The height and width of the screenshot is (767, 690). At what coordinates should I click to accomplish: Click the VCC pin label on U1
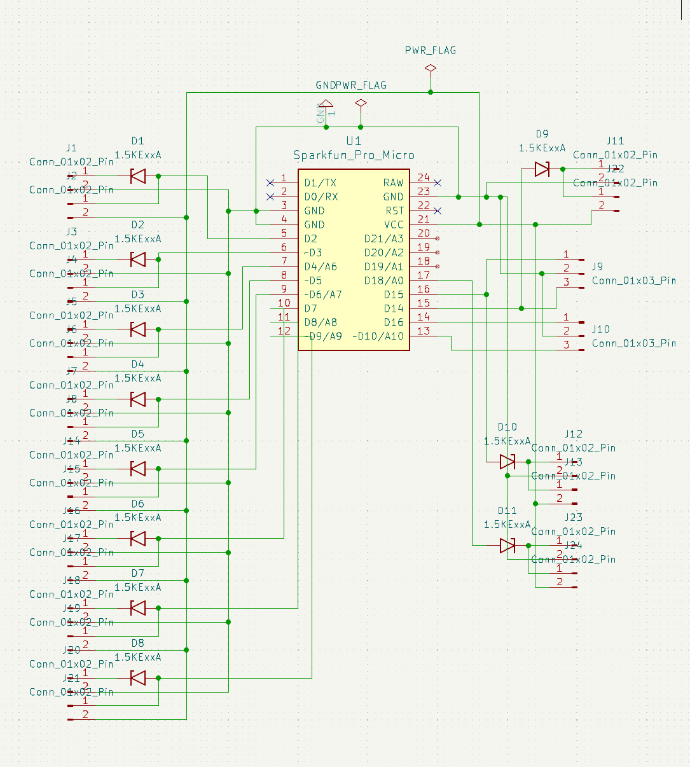tap(394, 225)
